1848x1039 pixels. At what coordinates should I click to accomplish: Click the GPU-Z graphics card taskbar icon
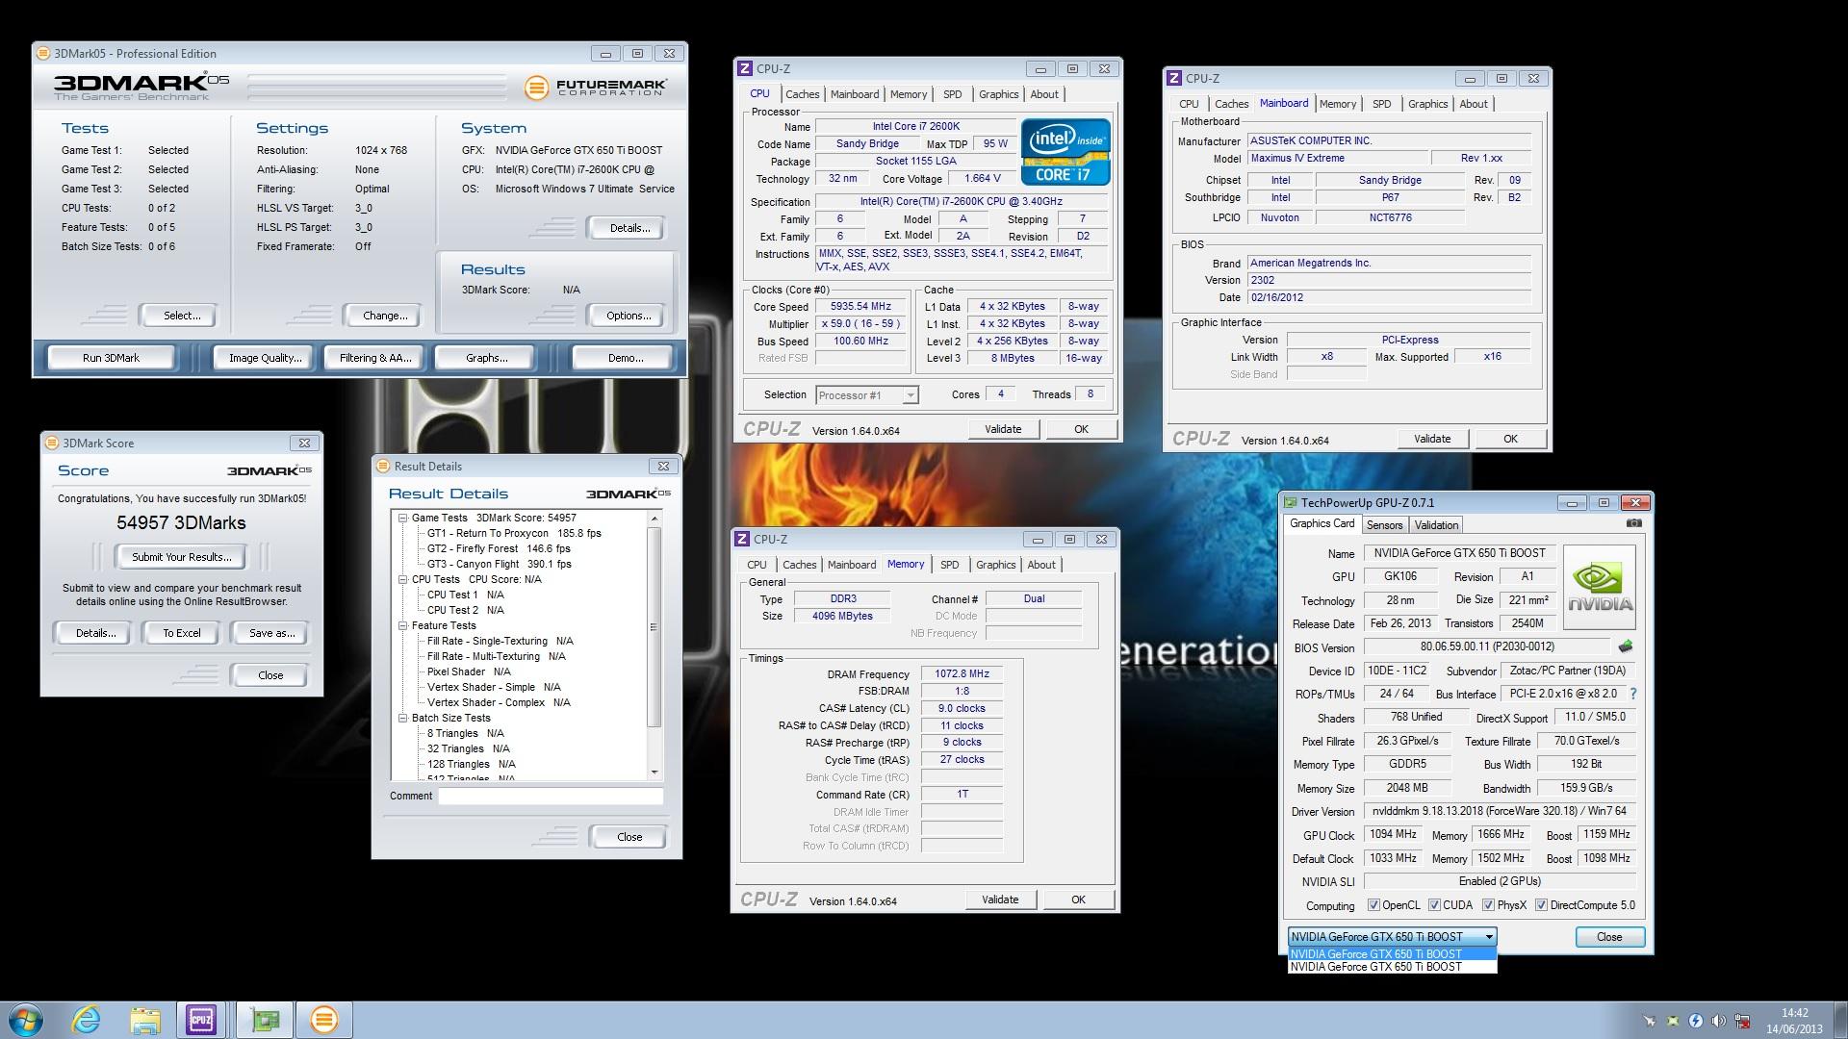tap(264, 1020)
